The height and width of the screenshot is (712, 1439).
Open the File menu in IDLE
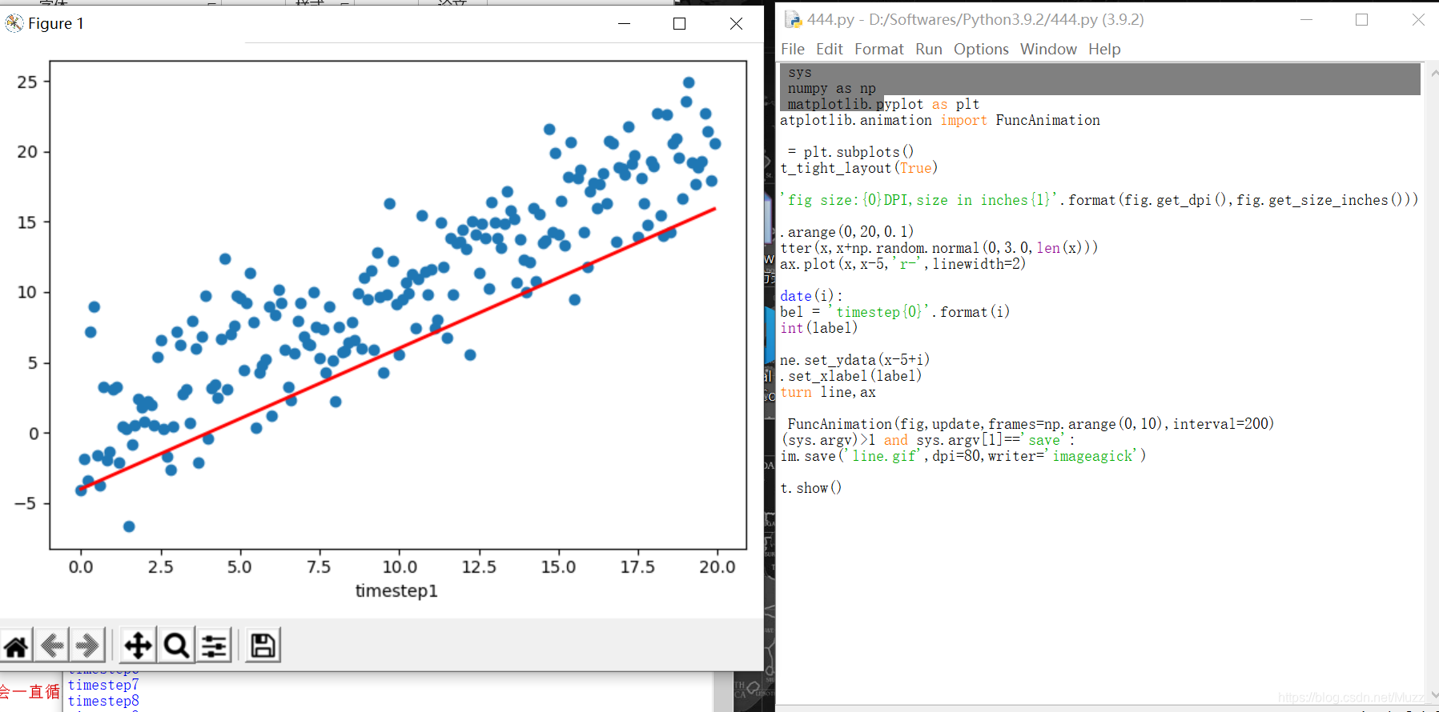[x=793, y=49]
